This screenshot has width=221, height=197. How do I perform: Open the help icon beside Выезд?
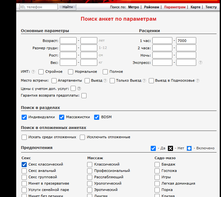point(105,80)
